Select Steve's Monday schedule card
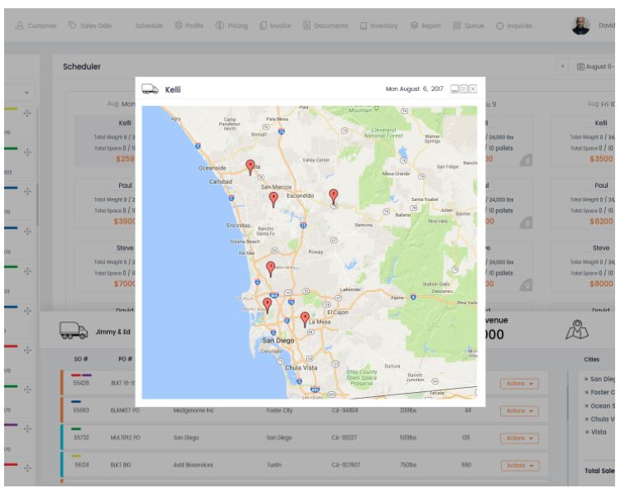This screenshot has height=488, width=620. click(105, 266)
